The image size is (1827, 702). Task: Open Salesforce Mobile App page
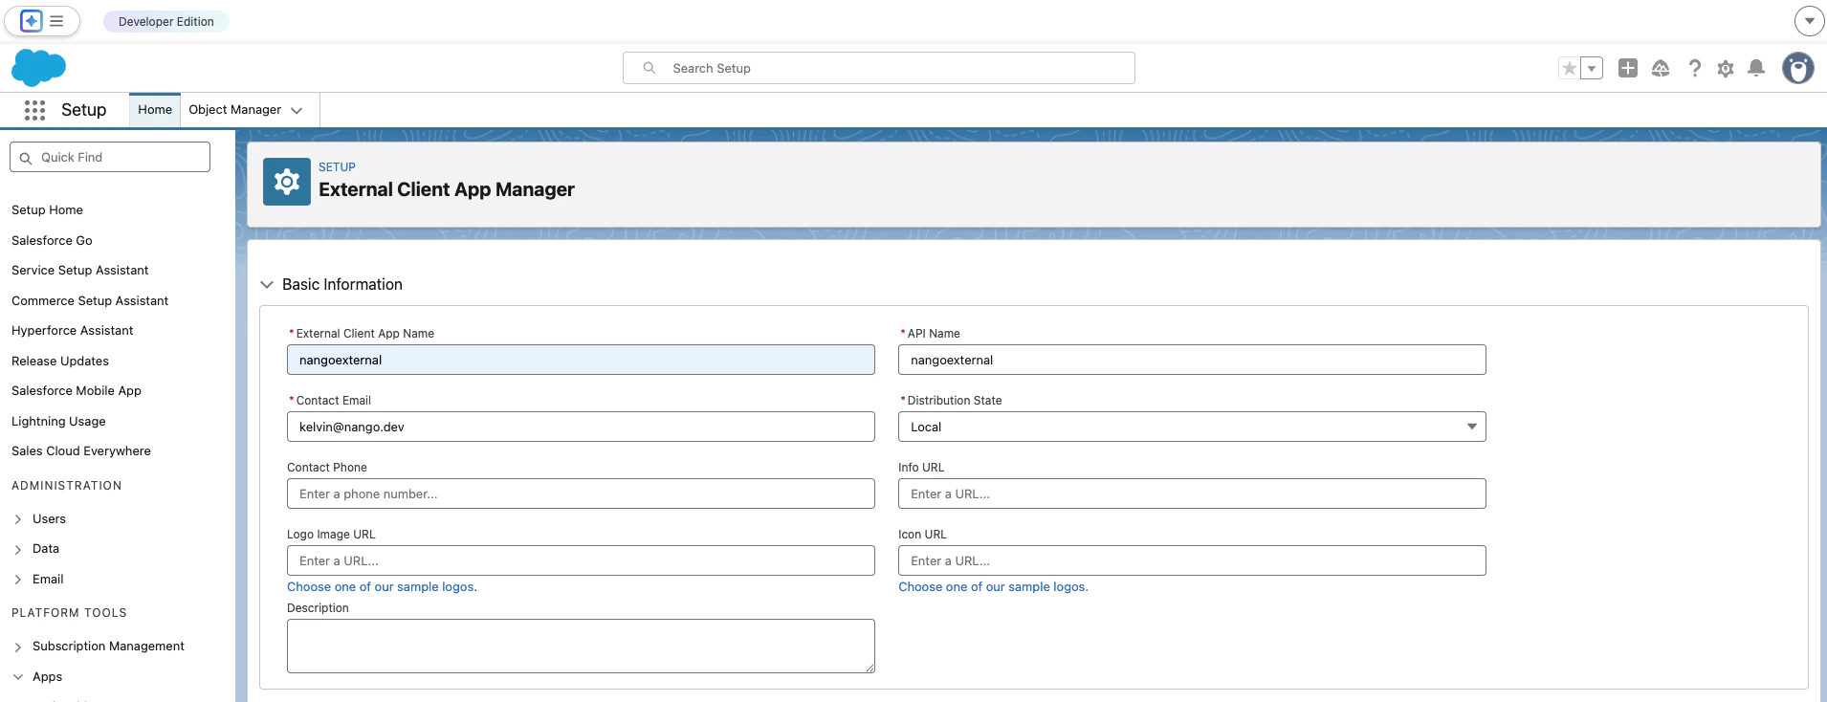(x=77, y=391)
